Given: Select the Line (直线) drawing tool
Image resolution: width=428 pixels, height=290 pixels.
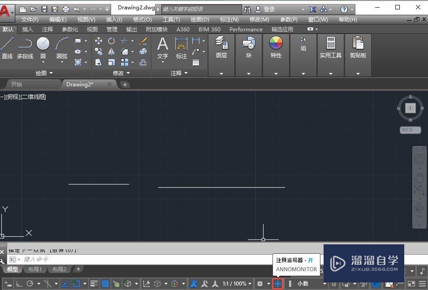Looking at the screenshot, I should (x=7, y=48).
